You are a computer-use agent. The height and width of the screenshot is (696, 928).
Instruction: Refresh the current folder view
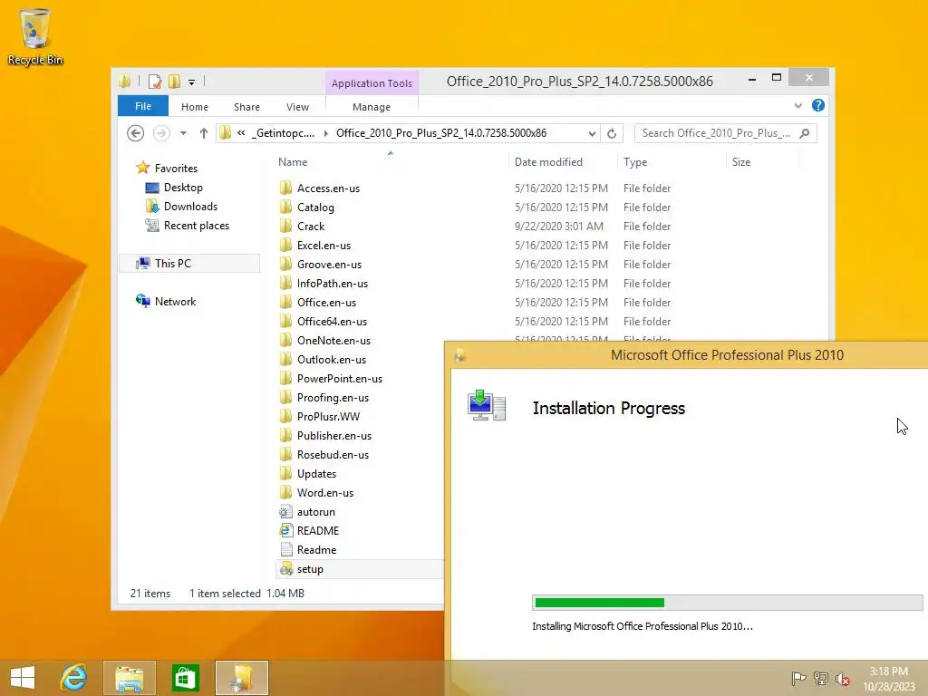coord(612,133)
